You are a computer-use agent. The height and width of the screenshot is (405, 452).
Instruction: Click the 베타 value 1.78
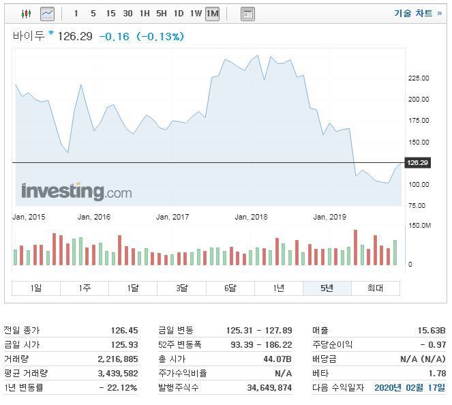(x=437, y=374)
